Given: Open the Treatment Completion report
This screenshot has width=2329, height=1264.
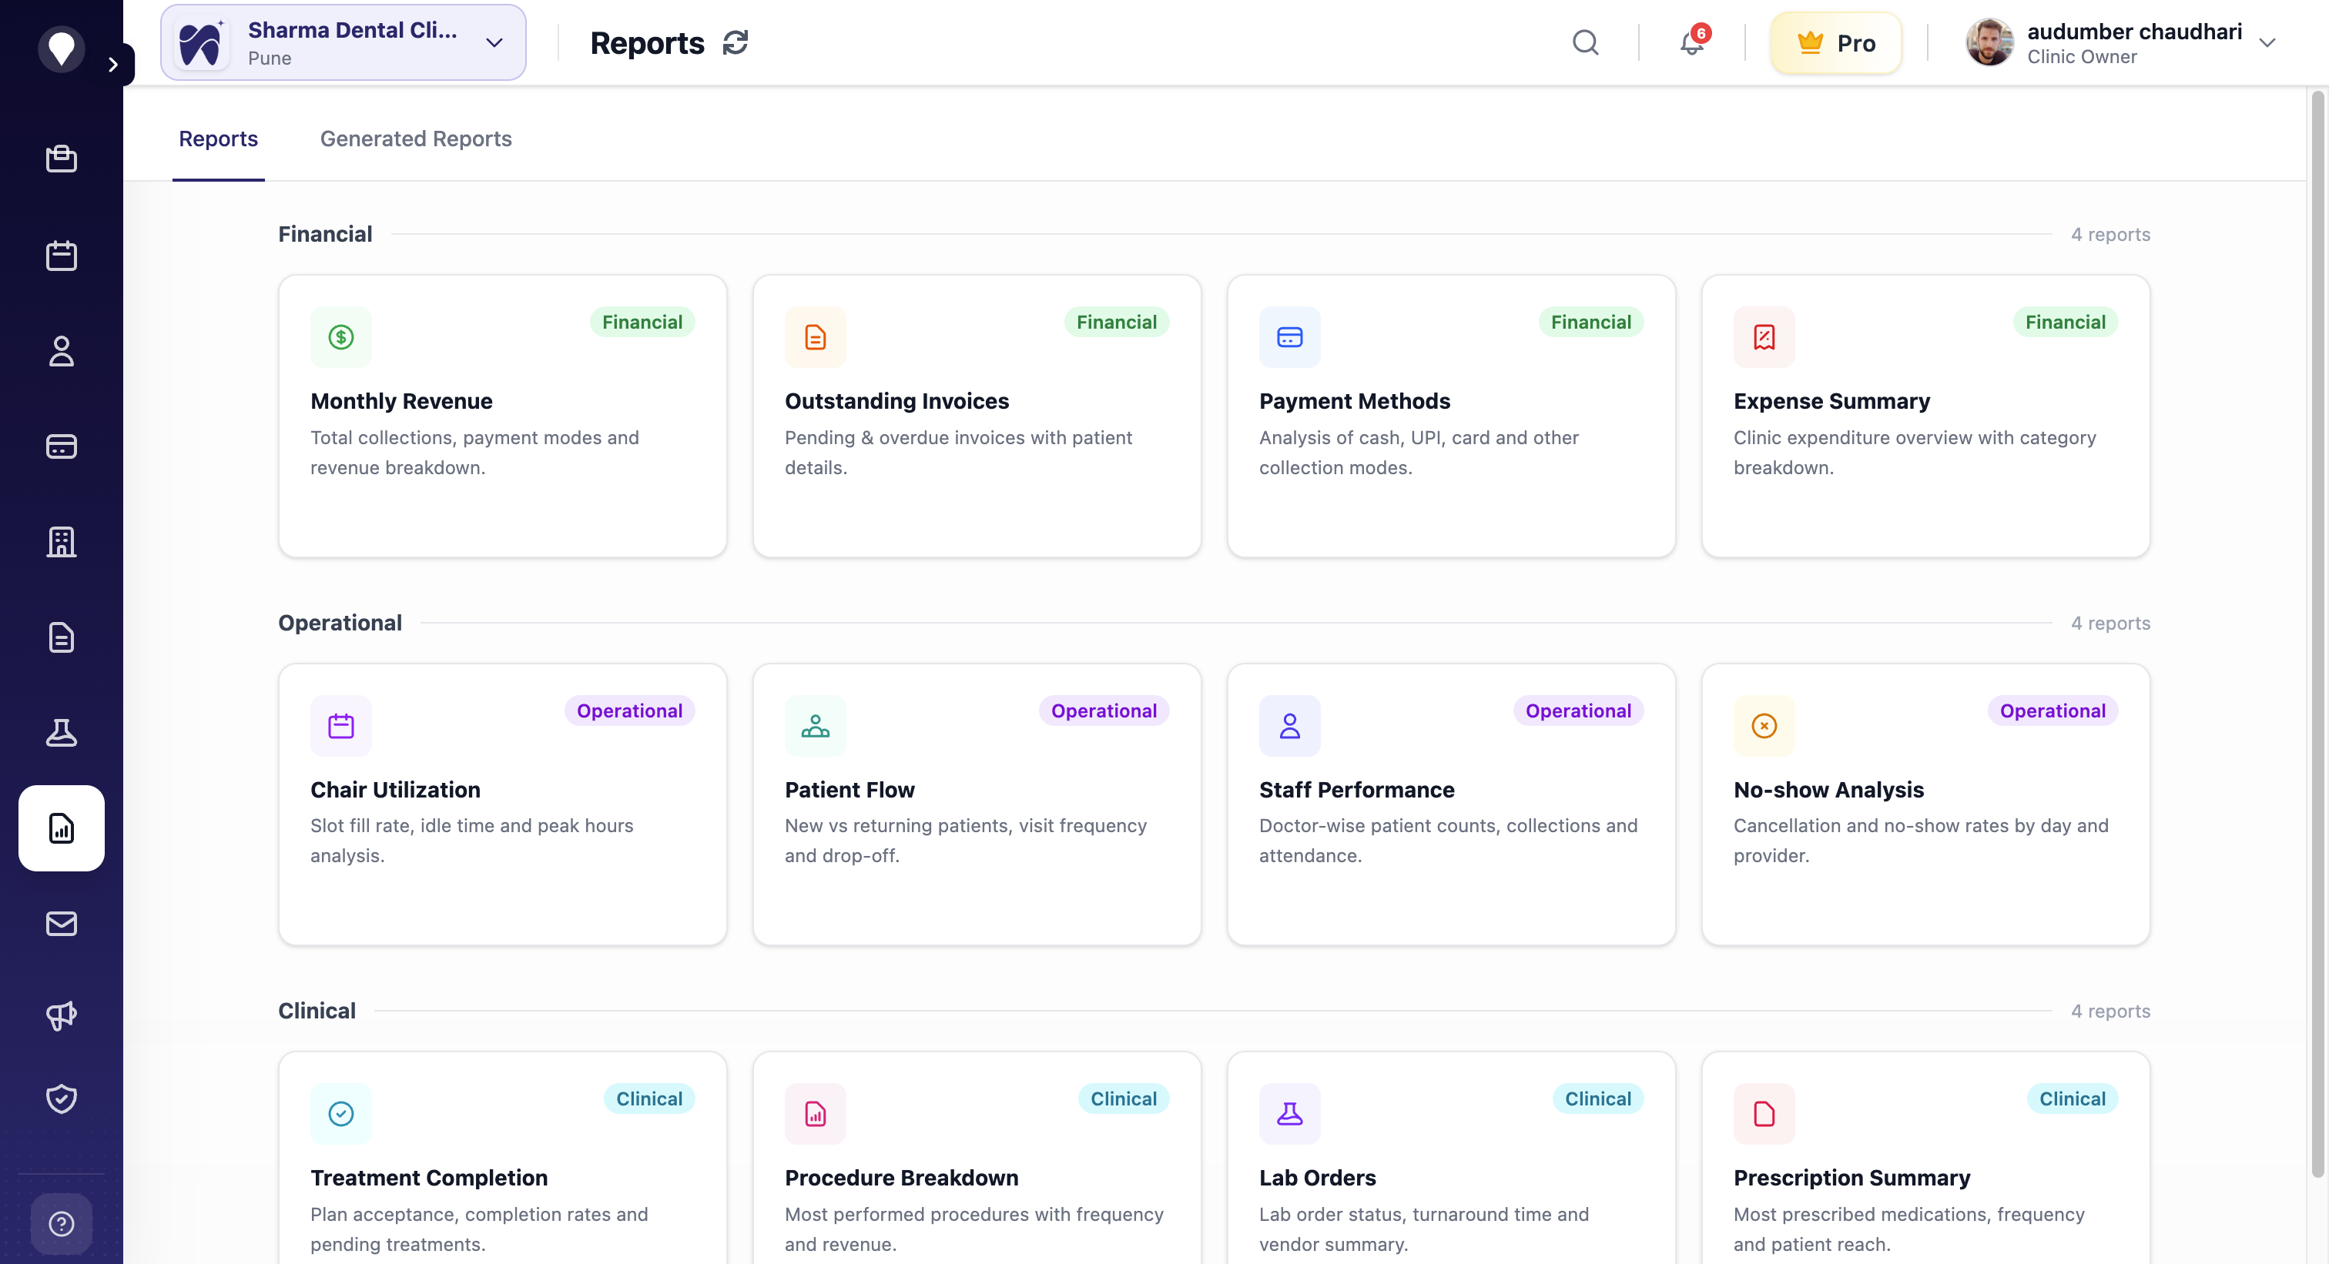Looking at the screenshot, I should click(503, 1159).
